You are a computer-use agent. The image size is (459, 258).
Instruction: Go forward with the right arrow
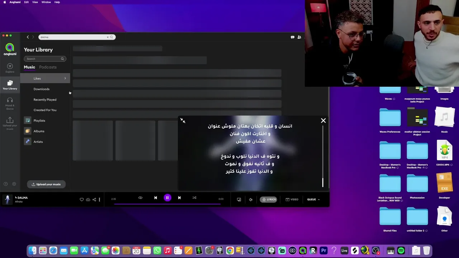click(x=33, y=37)
